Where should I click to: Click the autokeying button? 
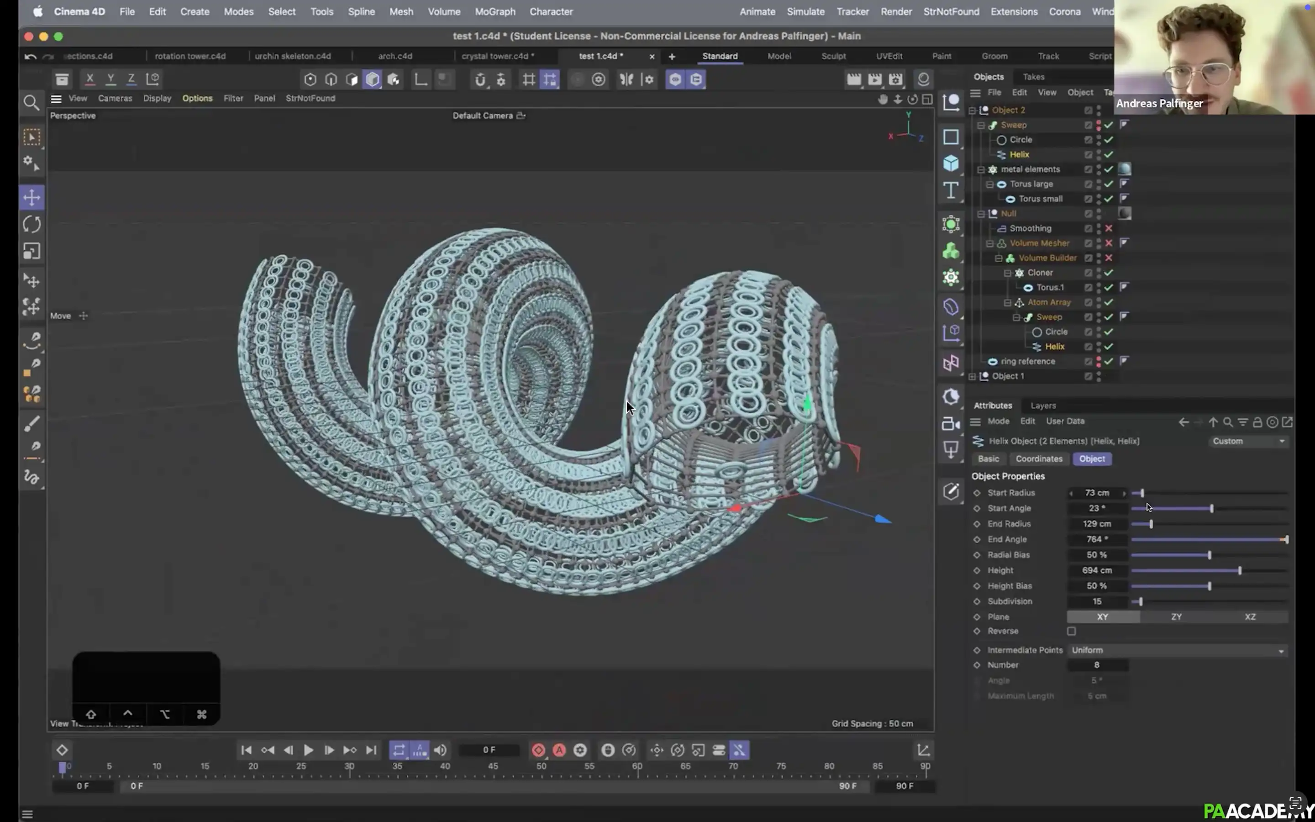point(559,750)
